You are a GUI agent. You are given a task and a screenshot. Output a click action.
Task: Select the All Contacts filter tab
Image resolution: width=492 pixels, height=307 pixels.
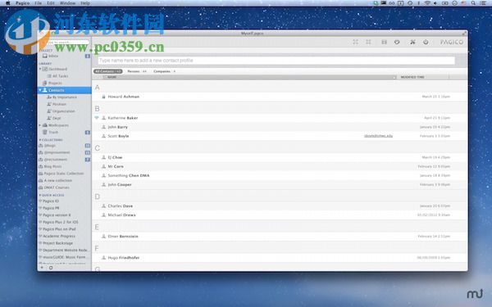[107, 71]
